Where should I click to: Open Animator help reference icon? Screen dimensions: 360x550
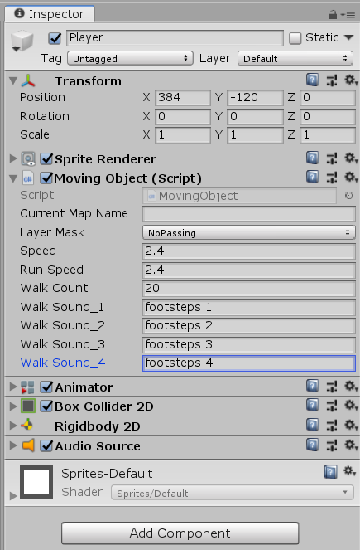(x=312, y=387)
